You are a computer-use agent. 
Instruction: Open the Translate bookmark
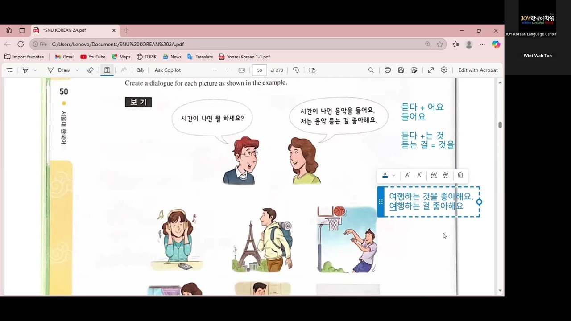[200, 57]
